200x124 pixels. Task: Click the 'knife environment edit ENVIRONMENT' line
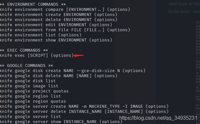pos(56,25)
